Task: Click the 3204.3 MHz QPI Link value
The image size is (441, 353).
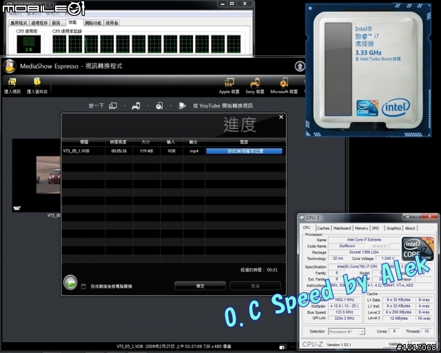Action: click(345, 319)
